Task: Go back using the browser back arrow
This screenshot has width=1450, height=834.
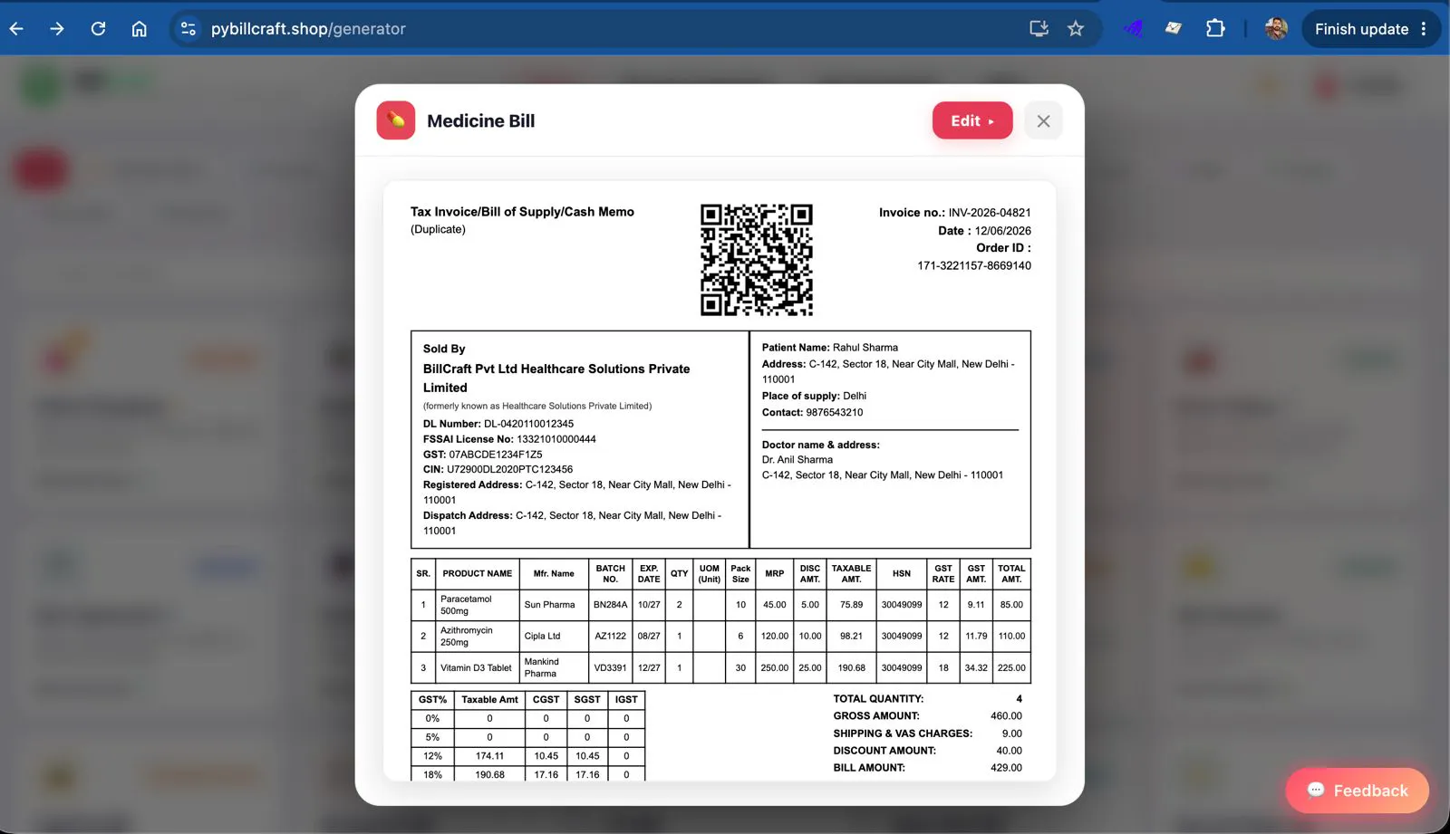Action: coord(16,29)
